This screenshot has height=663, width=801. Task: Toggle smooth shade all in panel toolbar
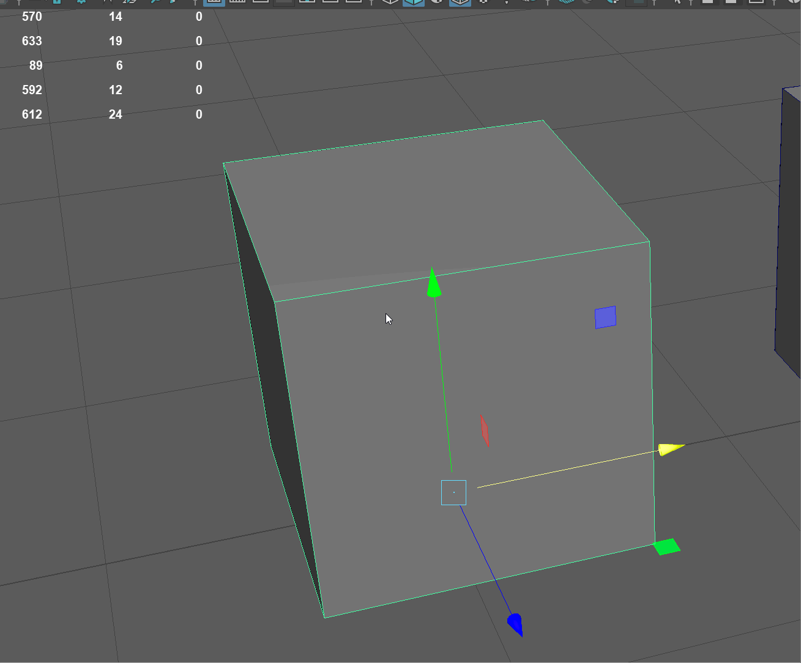click(x=413, y=2)
